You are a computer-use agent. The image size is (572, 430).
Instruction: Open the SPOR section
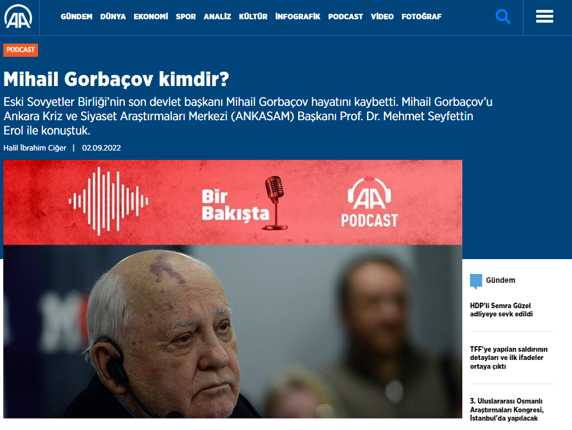186,17
